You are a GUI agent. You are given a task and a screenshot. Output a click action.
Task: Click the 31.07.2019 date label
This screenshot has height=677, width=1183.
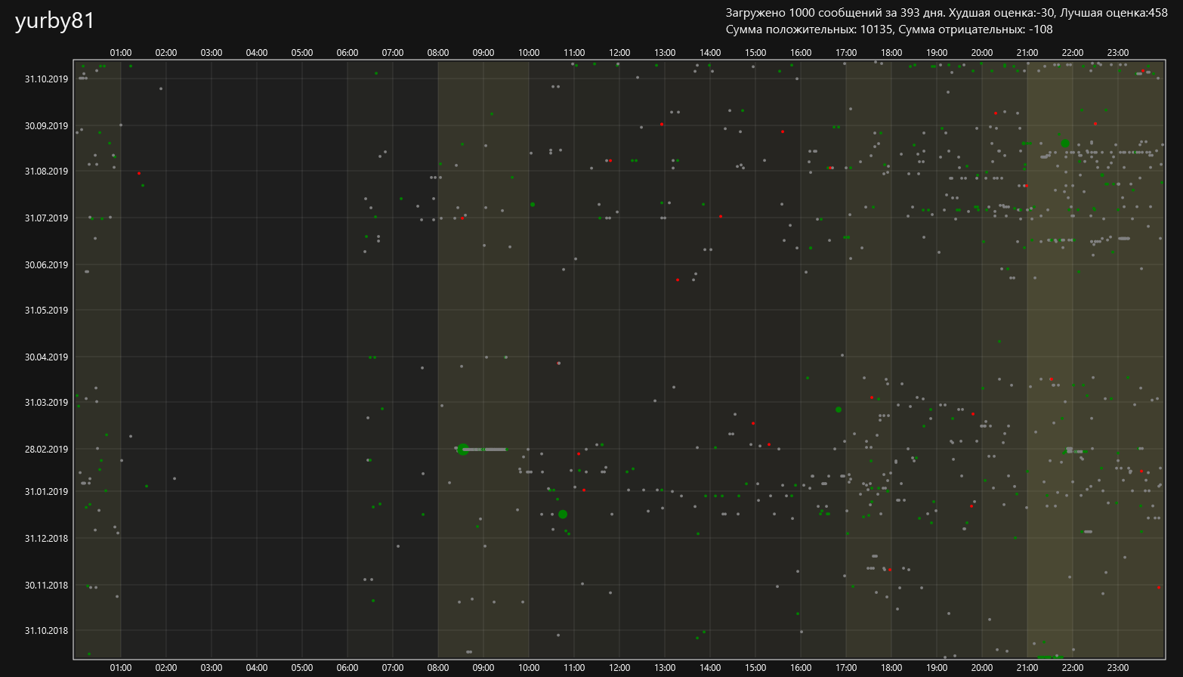pos(46,218)
